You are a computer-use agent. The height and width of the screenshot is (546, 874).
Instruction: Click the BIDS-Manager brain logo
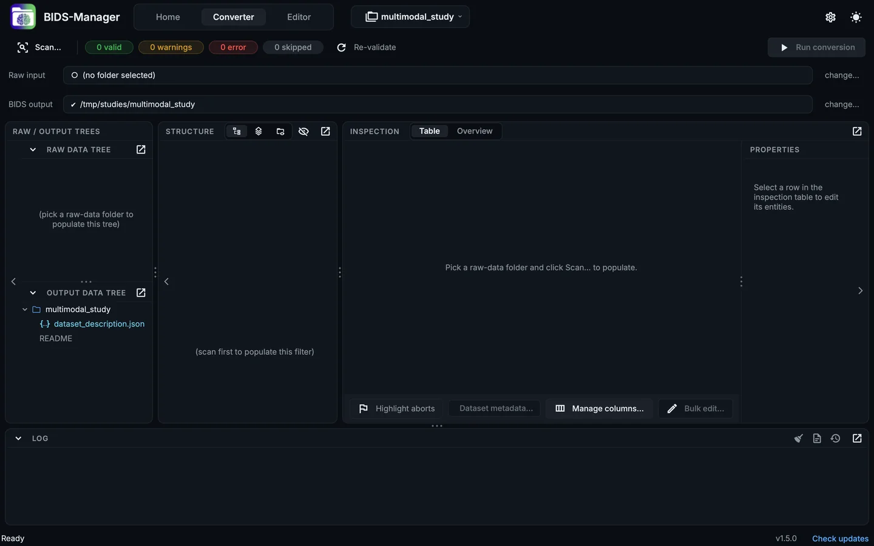pos(23,17)
